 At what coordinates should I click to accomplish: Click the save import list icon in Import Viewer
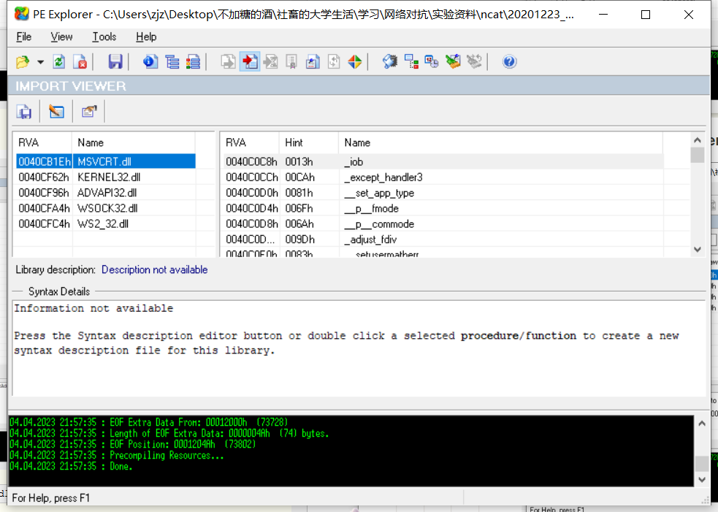[24, 112]
